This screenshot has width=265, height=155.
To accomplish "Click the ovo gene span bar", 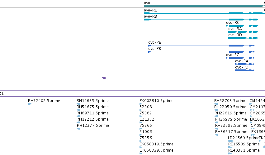I will [x=204, y=6].
